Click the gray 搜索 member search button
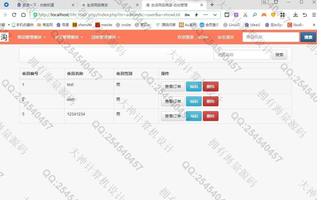317x200 pixels. (x=279, y=55)
